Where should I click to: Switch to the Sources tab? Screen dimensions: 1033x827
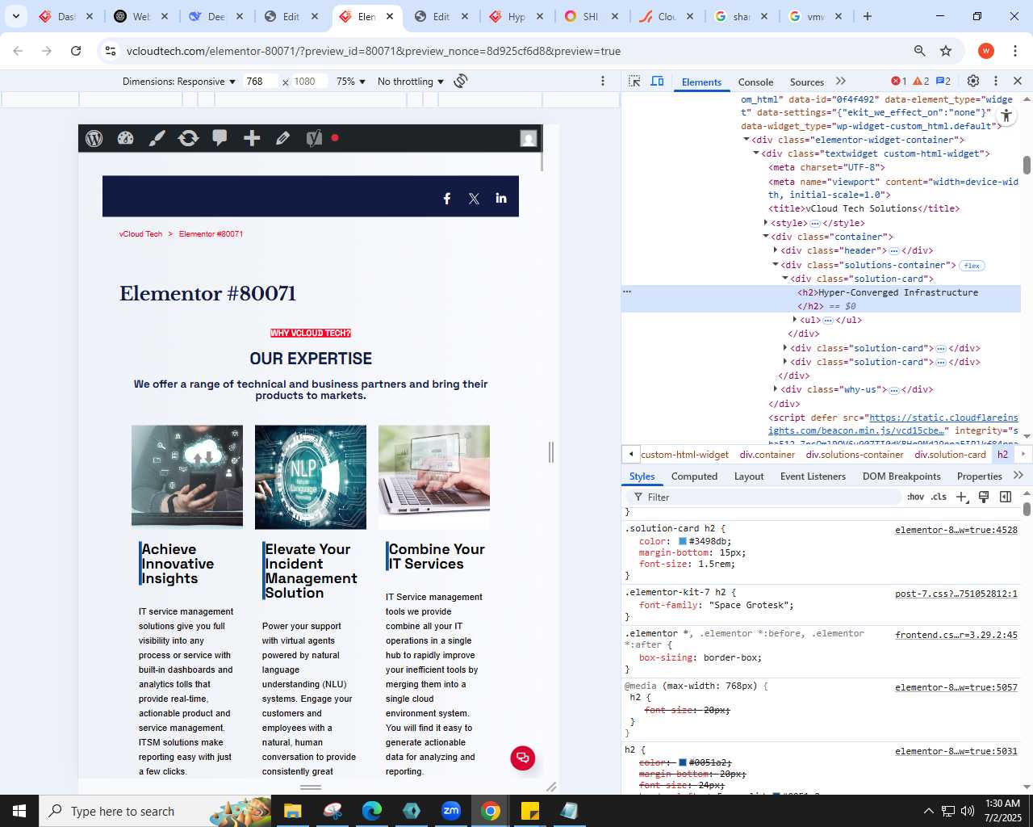click(807, 82)
